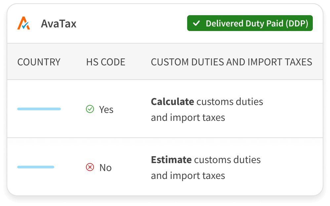Switch to the first table row

(165, 109)
